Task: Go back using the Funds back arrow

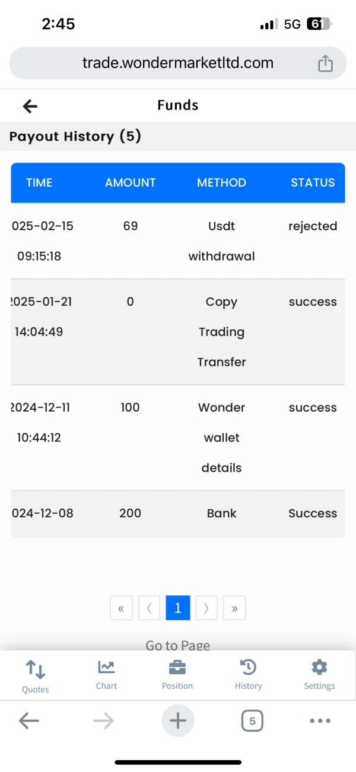Action: click(x=30, y=106)
